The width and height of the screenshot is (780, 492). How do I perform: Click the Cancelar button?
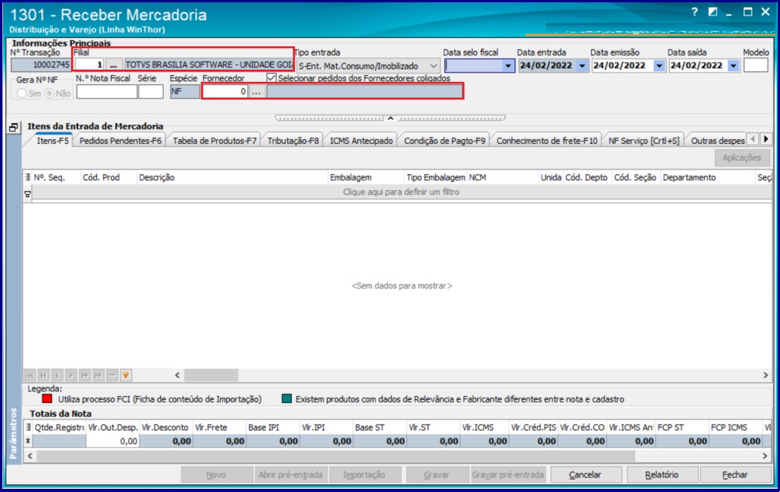click(585, 475)
